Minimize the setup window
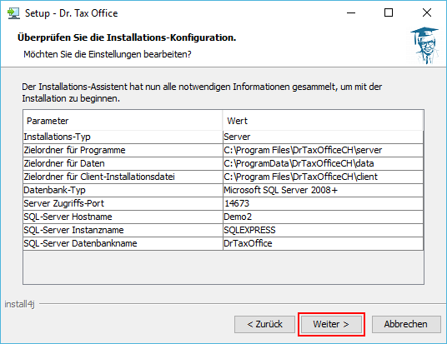The height and width of the screenshot is (344, 447). 351,12
